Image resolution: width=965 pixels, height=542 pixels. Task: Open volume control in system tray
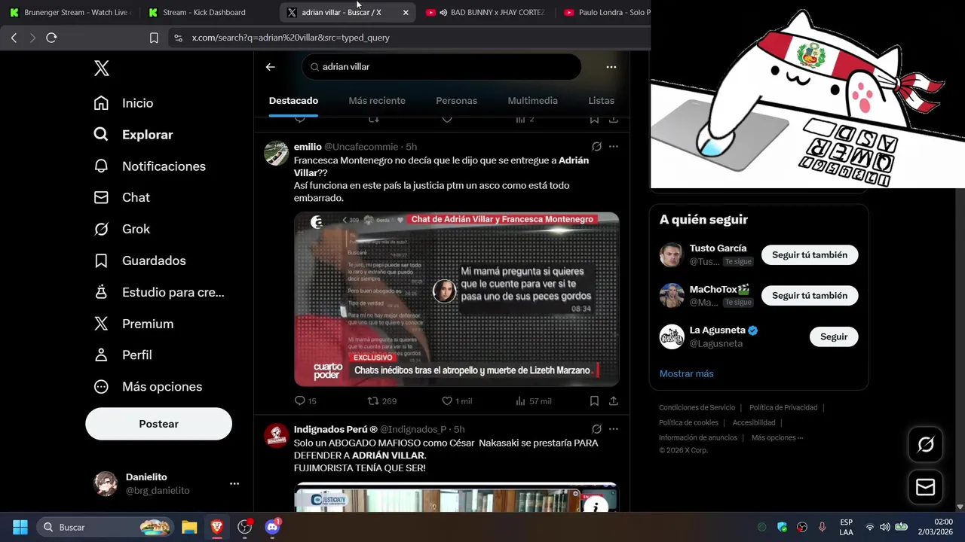pyautogui.click(x=885, y=527)
